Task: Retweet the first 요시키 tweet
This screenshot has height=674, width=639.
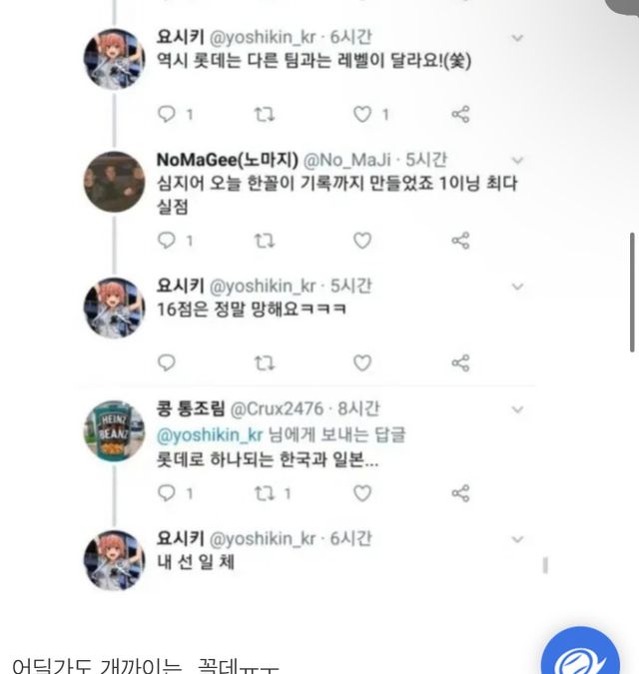Action: pos(265,114)
